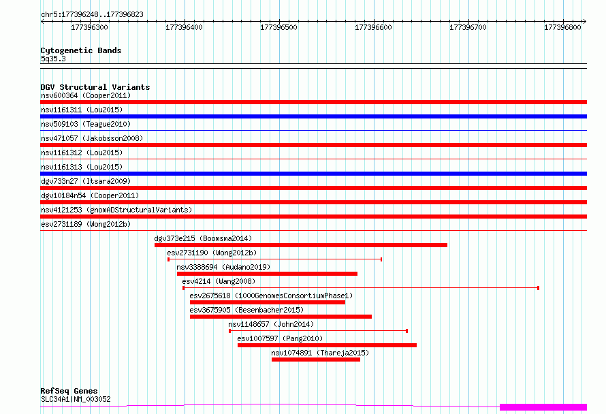Select the magenta SLC34A1 exon block
The height and width of the screenshot is (414, 606).
coord(543,407)
